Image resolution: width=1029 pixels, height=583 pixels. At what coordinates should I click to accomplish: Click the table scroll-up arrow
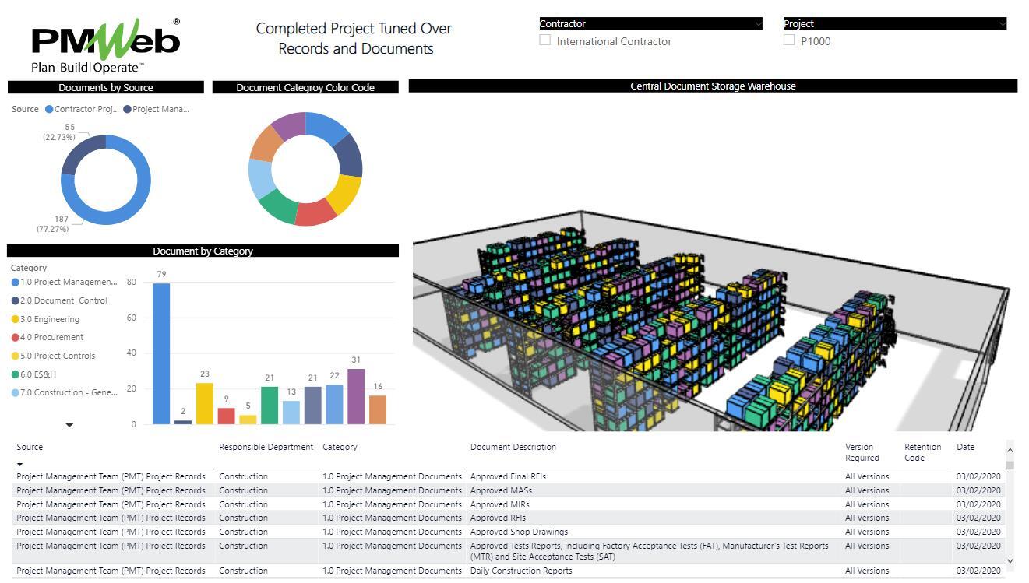click(x=1010, y=450)
